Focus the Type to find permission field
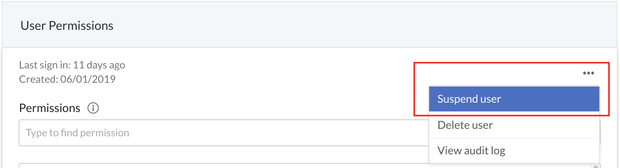Image resolution: width=620 pixels, height=168 pixels. click(224, 133)
